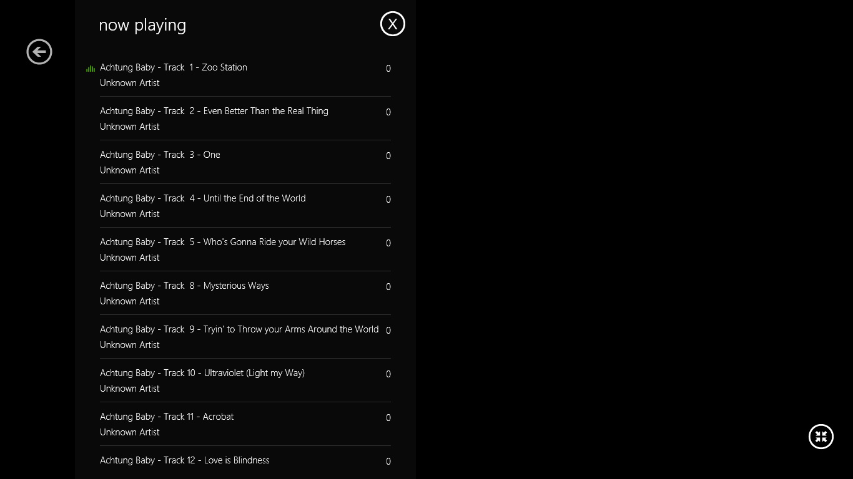Select Track 1 - Zoo Station
Screen dimensions: 853x479
(x=245, y=75)
